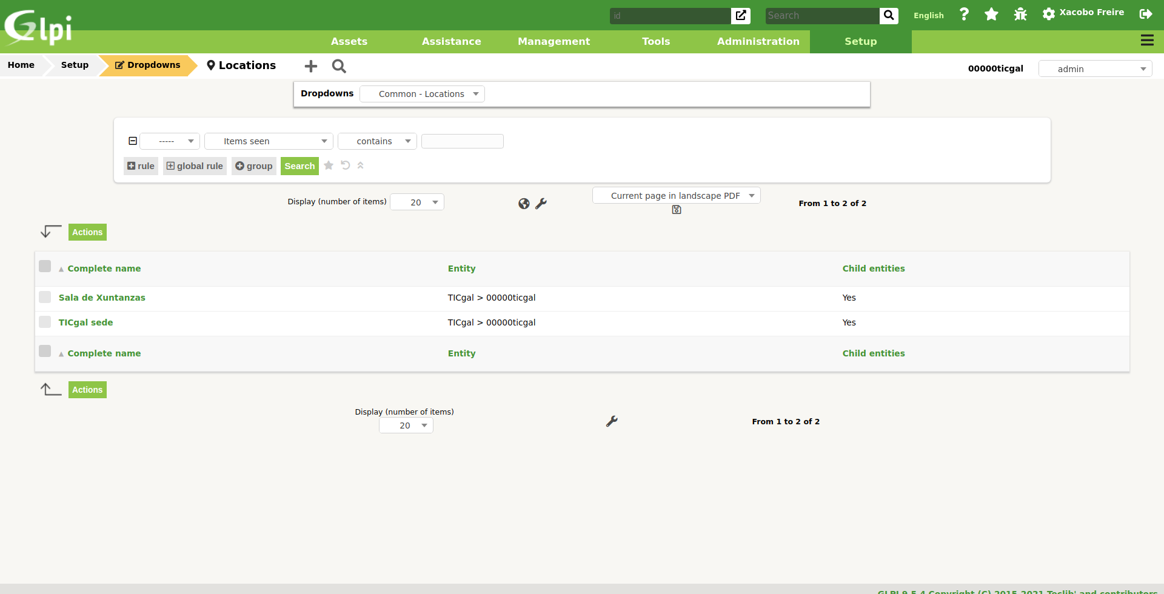
Task: Open the Items seen criteria dropdown
Action: [x=269, y=141]
